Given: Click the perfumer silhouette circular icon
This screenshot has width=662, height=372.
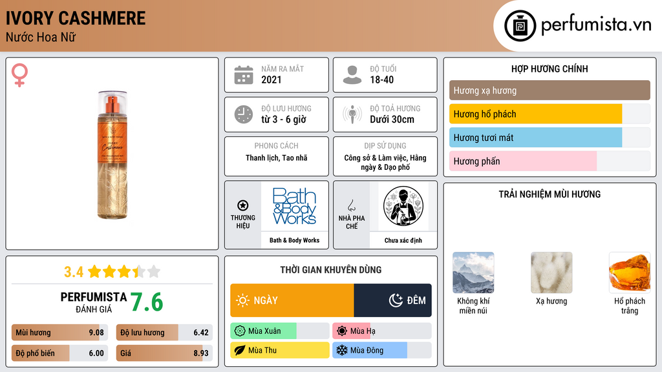Looking at the screenshot, I should (403, 206).
